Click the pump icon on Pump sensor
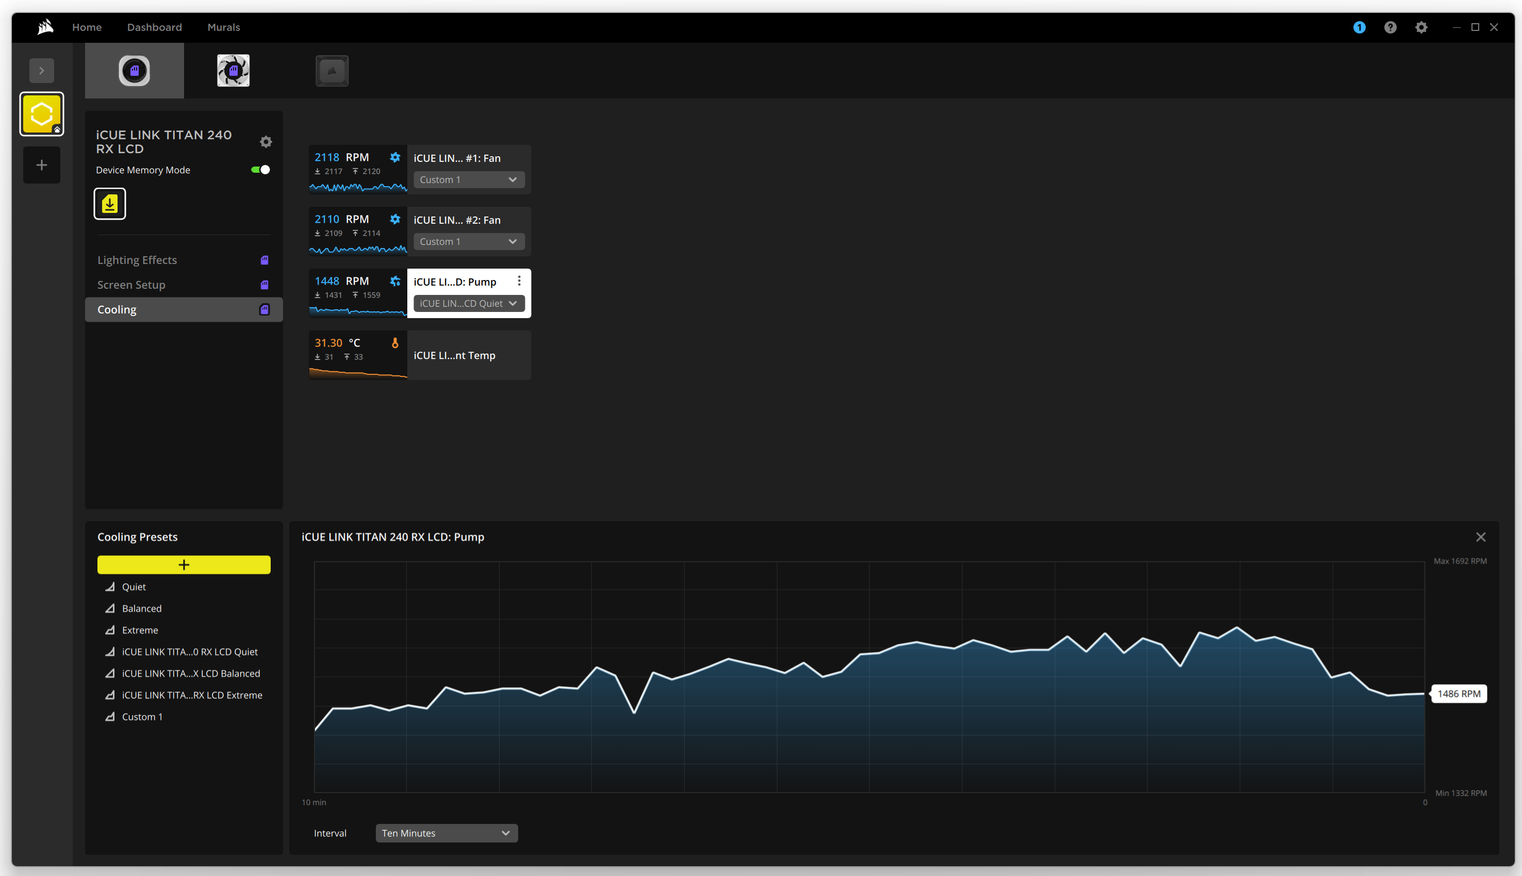The width and height of the screenshot is (1522, 876). (394, 281)
